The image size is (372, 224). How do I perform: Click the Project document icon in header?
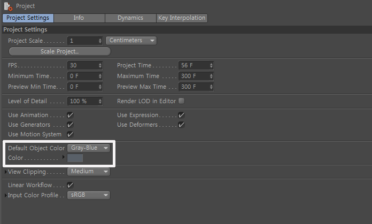tap(8, 6)
